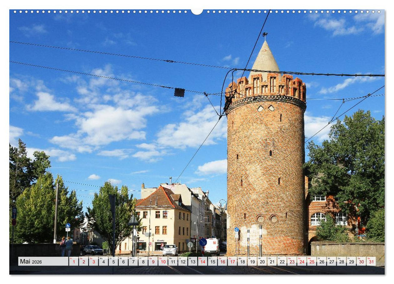Click the rightmost spiral binding ring
Image resolution: width=394 pixels, height=284 pixels.
coord(379,11)
